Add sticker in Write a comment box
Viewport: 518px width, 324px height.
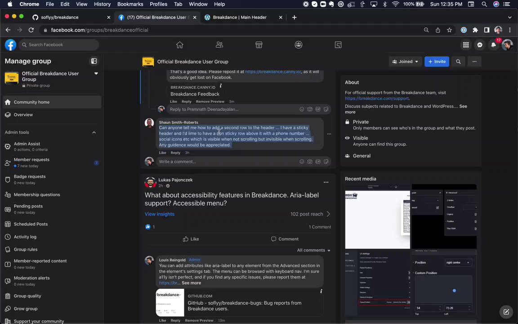click(x=326, y=162)
